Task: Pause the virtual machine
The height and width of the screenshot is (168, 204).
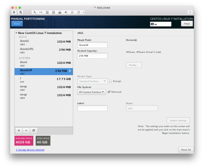Action: 14,12
